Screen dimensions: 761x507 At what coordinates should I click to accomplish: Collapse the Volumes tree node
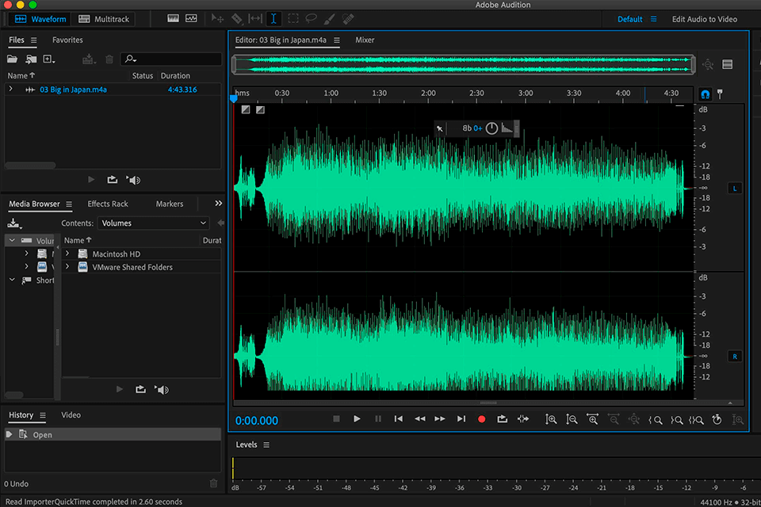tap(12, 240)
